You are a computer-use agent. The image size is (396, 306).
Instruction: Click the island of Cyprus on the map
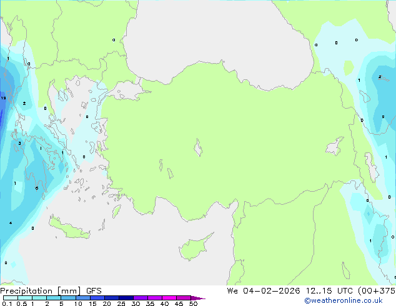click(195, 247)
